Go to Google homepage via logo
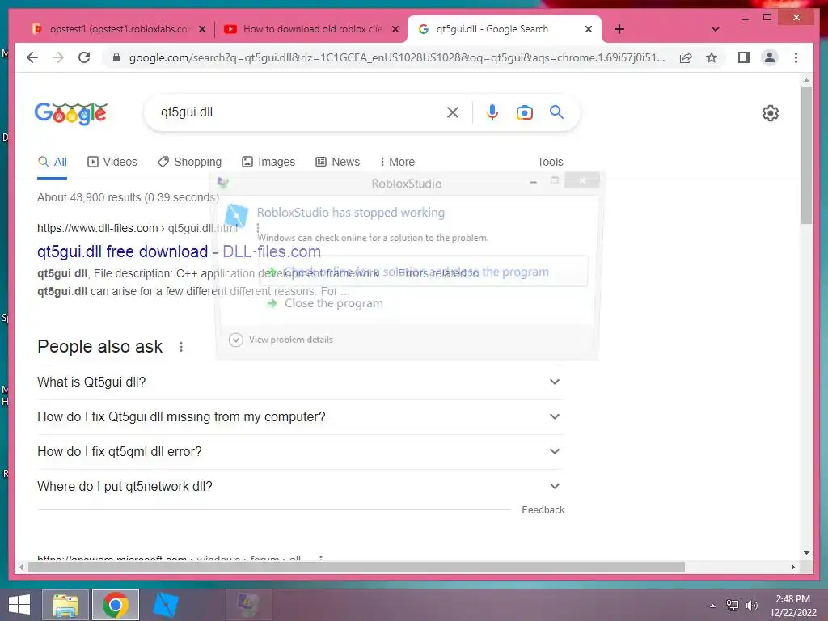This screenshot has width=828, height=621. tap(71, 113)
